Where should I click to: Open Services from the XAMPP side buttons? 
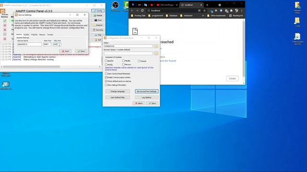point(98,30)
